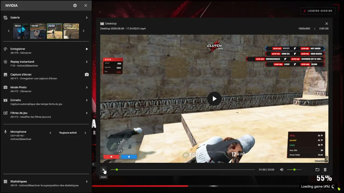Click the 01:00 / 22:02 time display
The height and width of the screenshot is (193, 344).
tap(267, 170)
